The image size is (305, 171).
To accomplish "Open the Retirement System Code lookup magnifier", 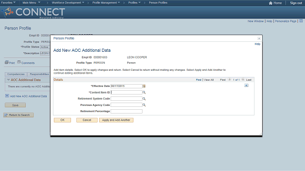I will click(144, 99).
